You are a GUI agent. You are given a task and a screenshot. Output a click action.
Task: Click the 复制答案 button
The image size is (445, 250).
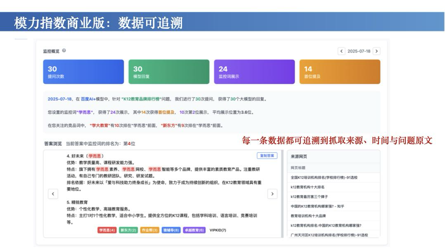[267, 156]
